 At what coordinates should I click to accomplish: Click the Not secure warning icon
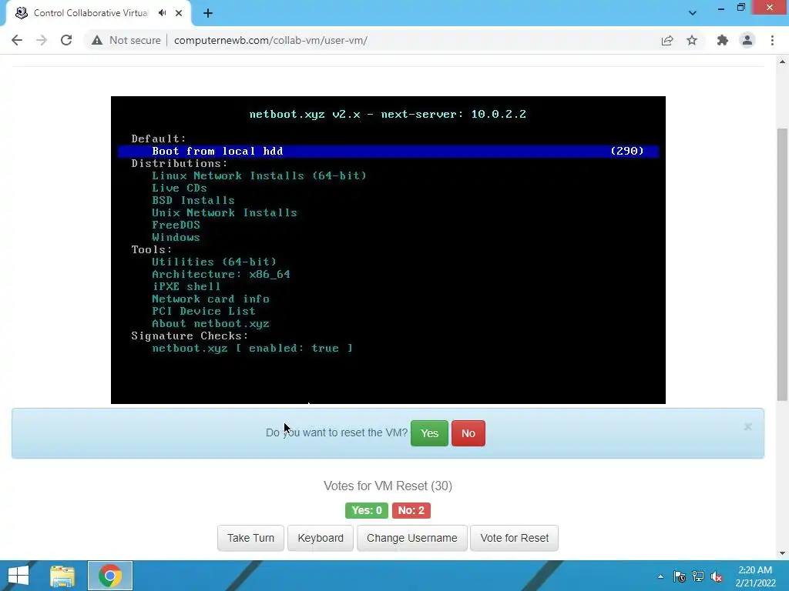(97, 40)
